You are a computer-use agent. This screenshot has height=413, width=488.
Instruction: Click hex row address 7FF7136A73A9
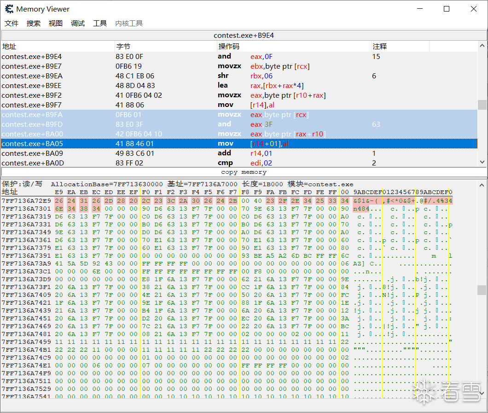26,264
